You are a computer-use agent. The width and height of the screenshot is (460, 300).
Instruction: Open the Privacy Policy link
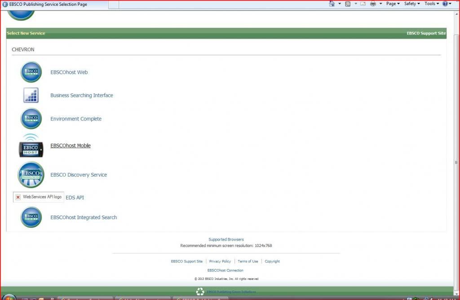click(x=220, y=261)
